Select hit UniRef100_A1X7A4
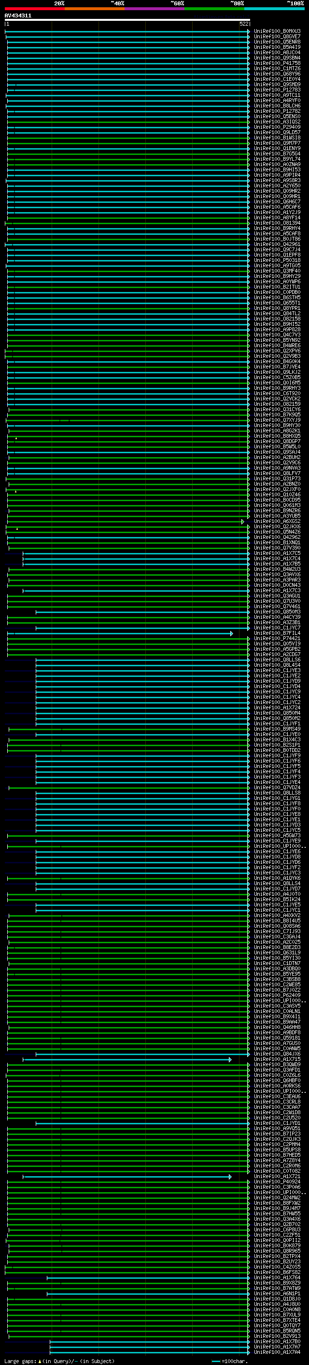Viewport: 309px width, 1365px height. [x=277, y=1352]
